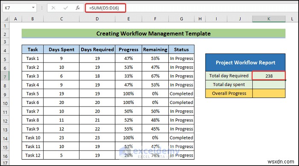Screen dimensions: 299x166
Task: Click the 'Days Required' header cell
Action: tap(97, 50)
